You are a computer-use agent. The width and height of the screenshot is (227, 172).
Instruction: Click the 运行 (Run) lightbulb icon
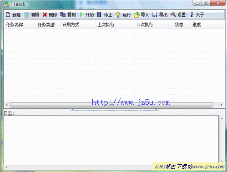(x=118, y=15)
